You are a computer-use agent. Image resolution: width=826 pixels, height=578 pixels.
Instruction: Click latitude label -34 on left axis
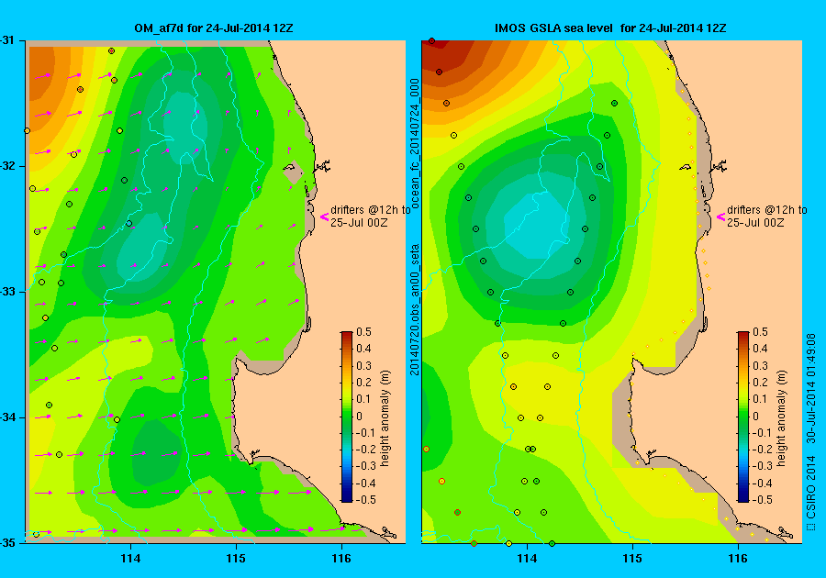pos(7,417)
